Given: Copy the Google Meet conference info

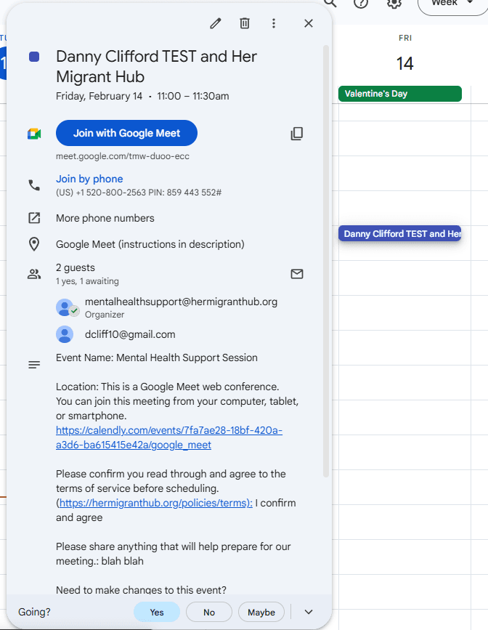Looking at the screenshot, I should [296, 134].
